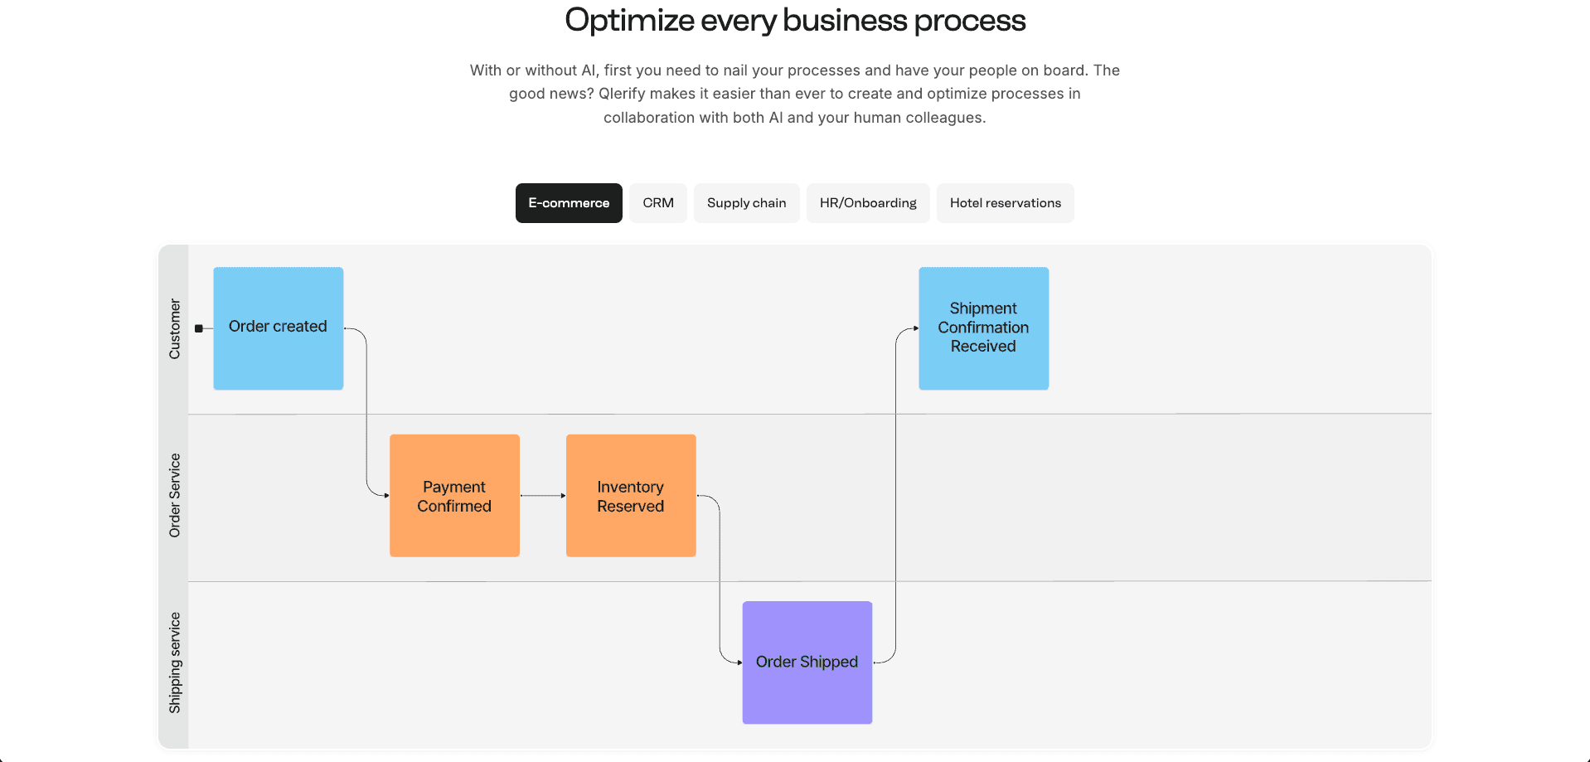Select the E-commerce tab
Image resolution: width=1590 pixels, height=762 pixels.
[x=568, y=202]
